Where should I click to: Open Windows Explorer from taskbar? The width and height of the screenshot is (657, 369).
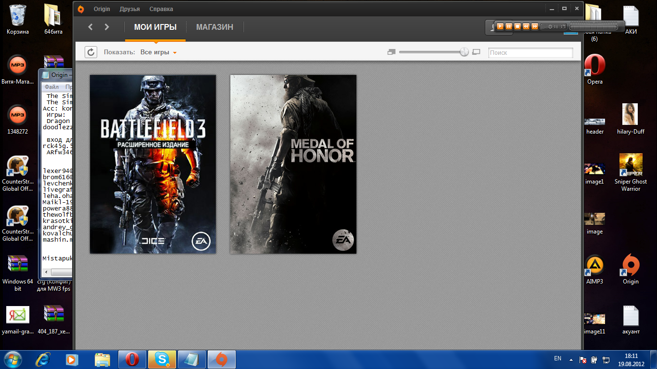point(102,359)
